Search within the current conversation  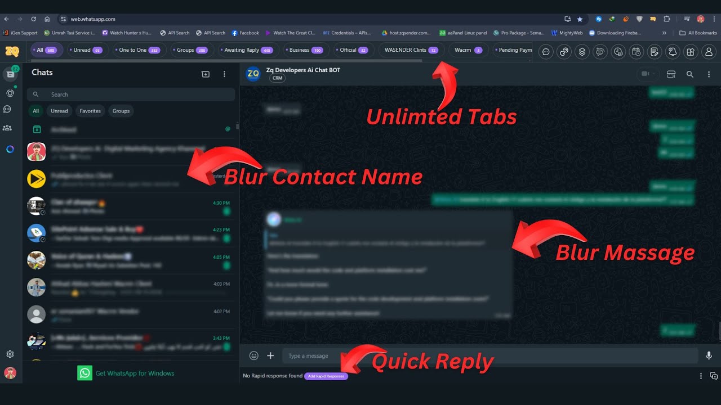pyautogui.click(x=690, y=74)
